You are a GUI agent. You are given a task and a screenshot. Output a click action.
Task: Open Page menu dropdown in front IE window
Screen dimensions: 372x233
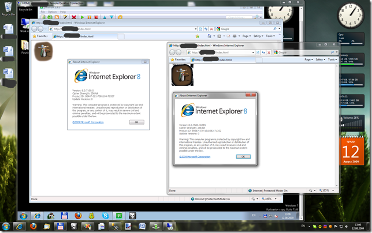[x=308, y=59]
